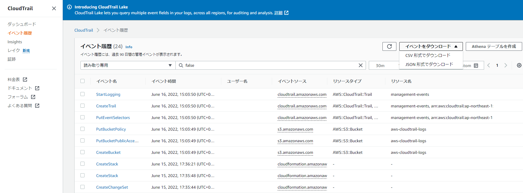523x193 pixels.
Task: Open the ドキュメント link in the sidebar
Action: click(20, 88)
